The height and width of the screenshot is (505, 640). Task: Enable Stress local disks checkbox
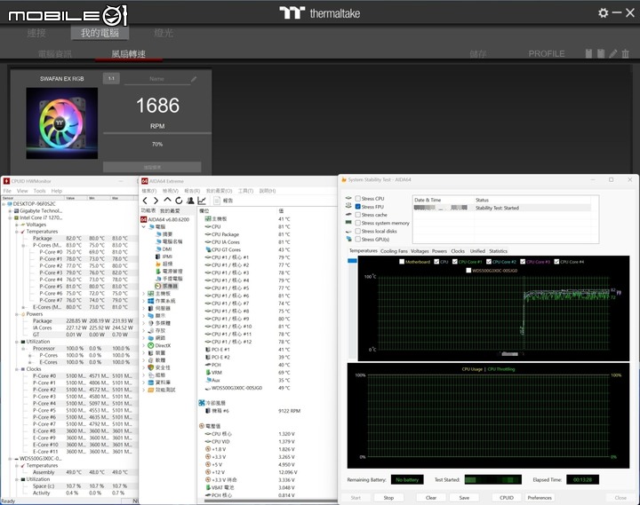(x=357, y=231)
